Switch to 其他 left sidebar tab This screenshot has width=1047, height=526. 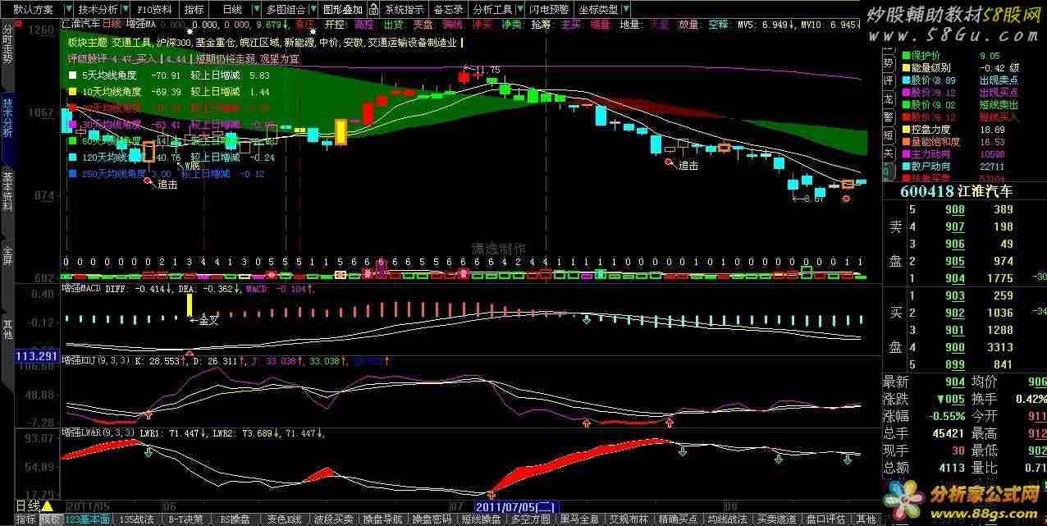[7, 328]
